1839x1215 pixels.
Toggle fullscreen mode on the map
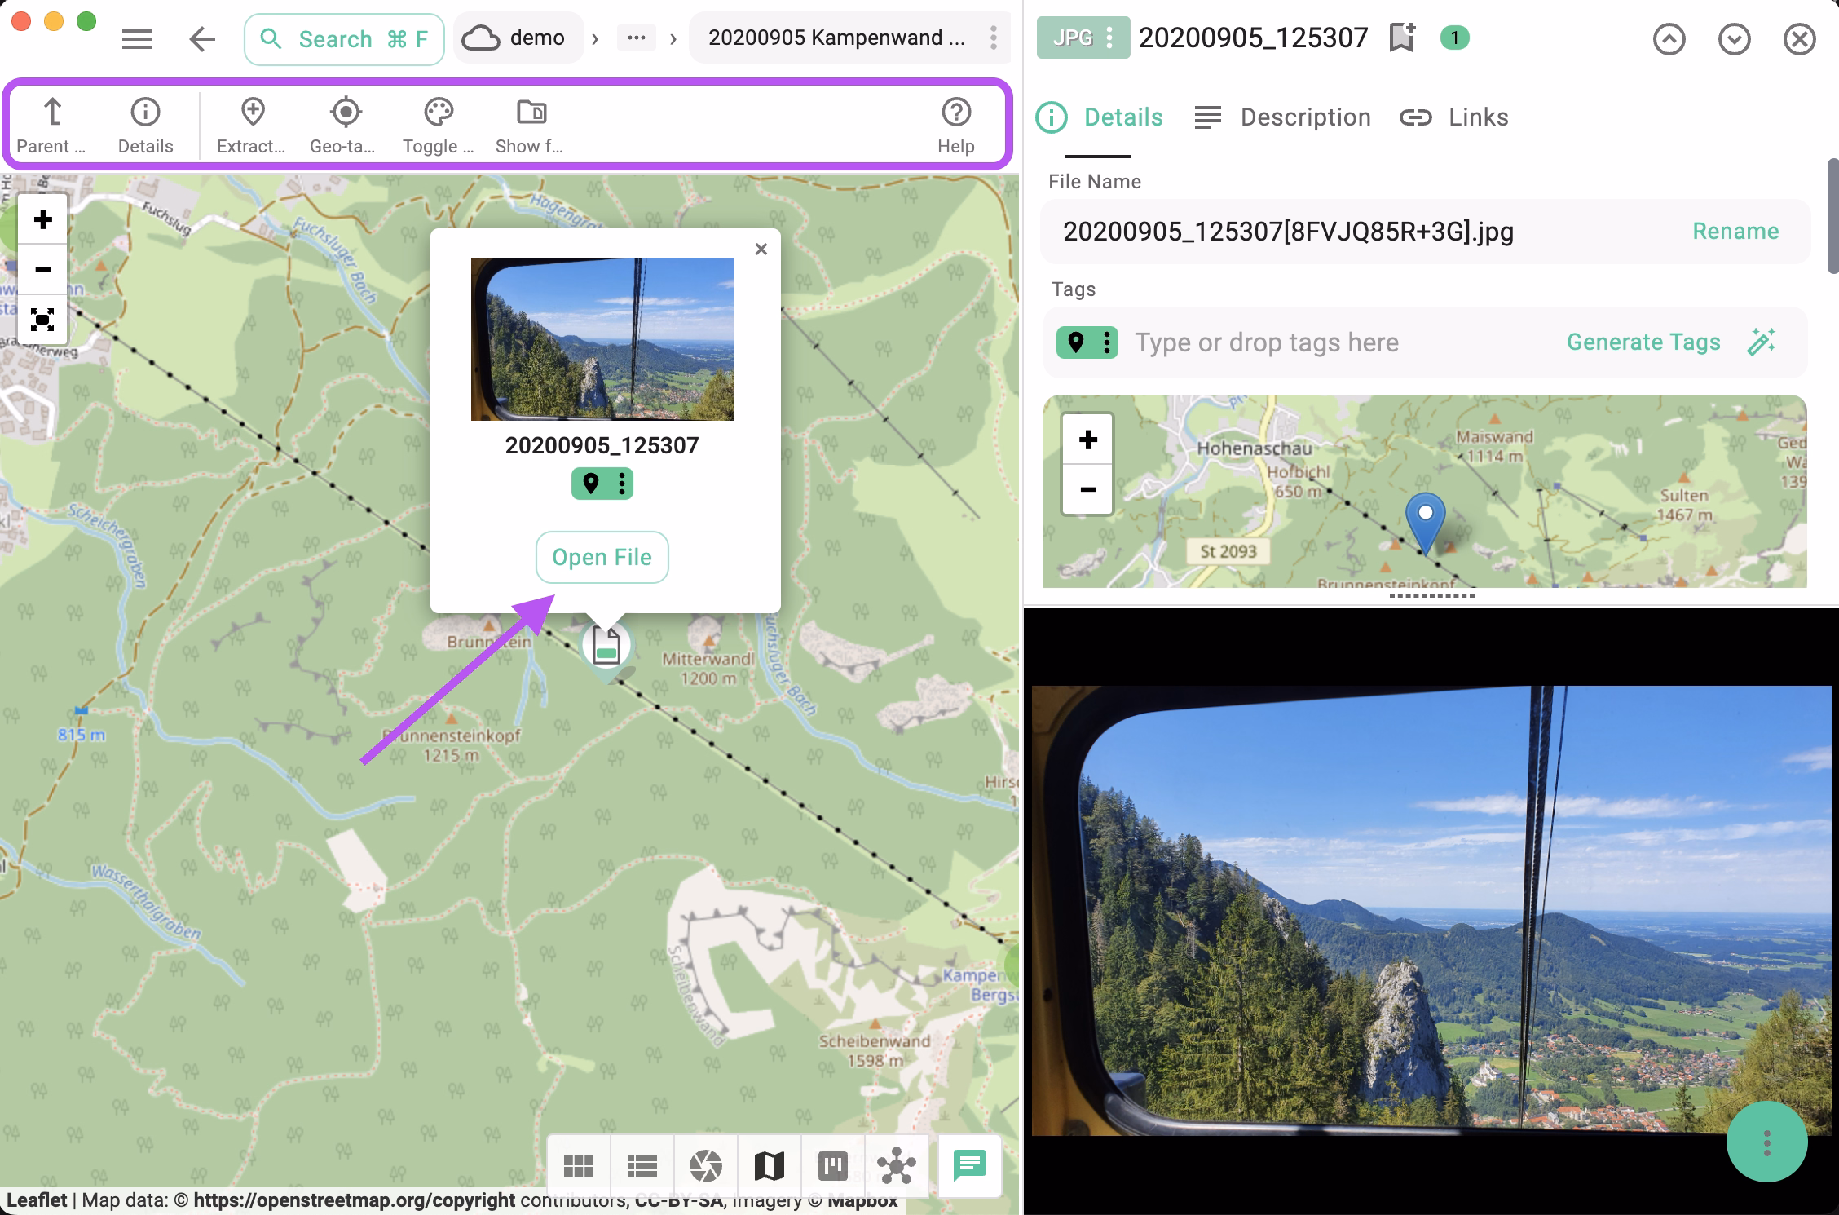[x=42, y=320]
